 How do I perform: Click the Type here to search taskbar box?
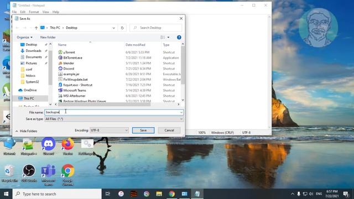point(57,194)
